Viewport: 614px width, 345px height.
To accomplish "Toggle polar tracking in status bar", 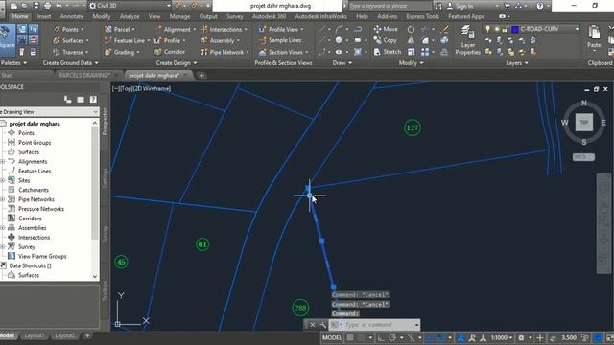I will [x=392, y=337].
